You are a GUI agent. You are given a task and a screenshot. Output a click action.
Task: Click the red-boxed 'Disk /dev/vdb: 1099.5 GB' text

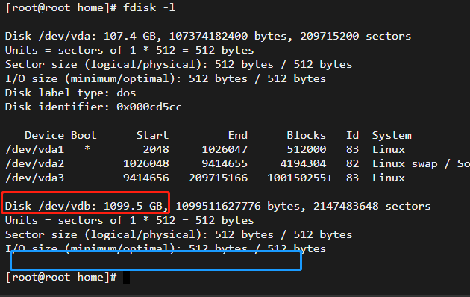tap(86, 206)
